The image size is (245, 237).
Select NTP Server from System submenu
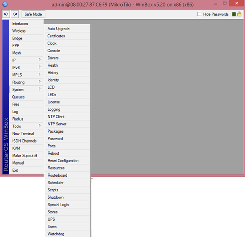tap(67, 124)
